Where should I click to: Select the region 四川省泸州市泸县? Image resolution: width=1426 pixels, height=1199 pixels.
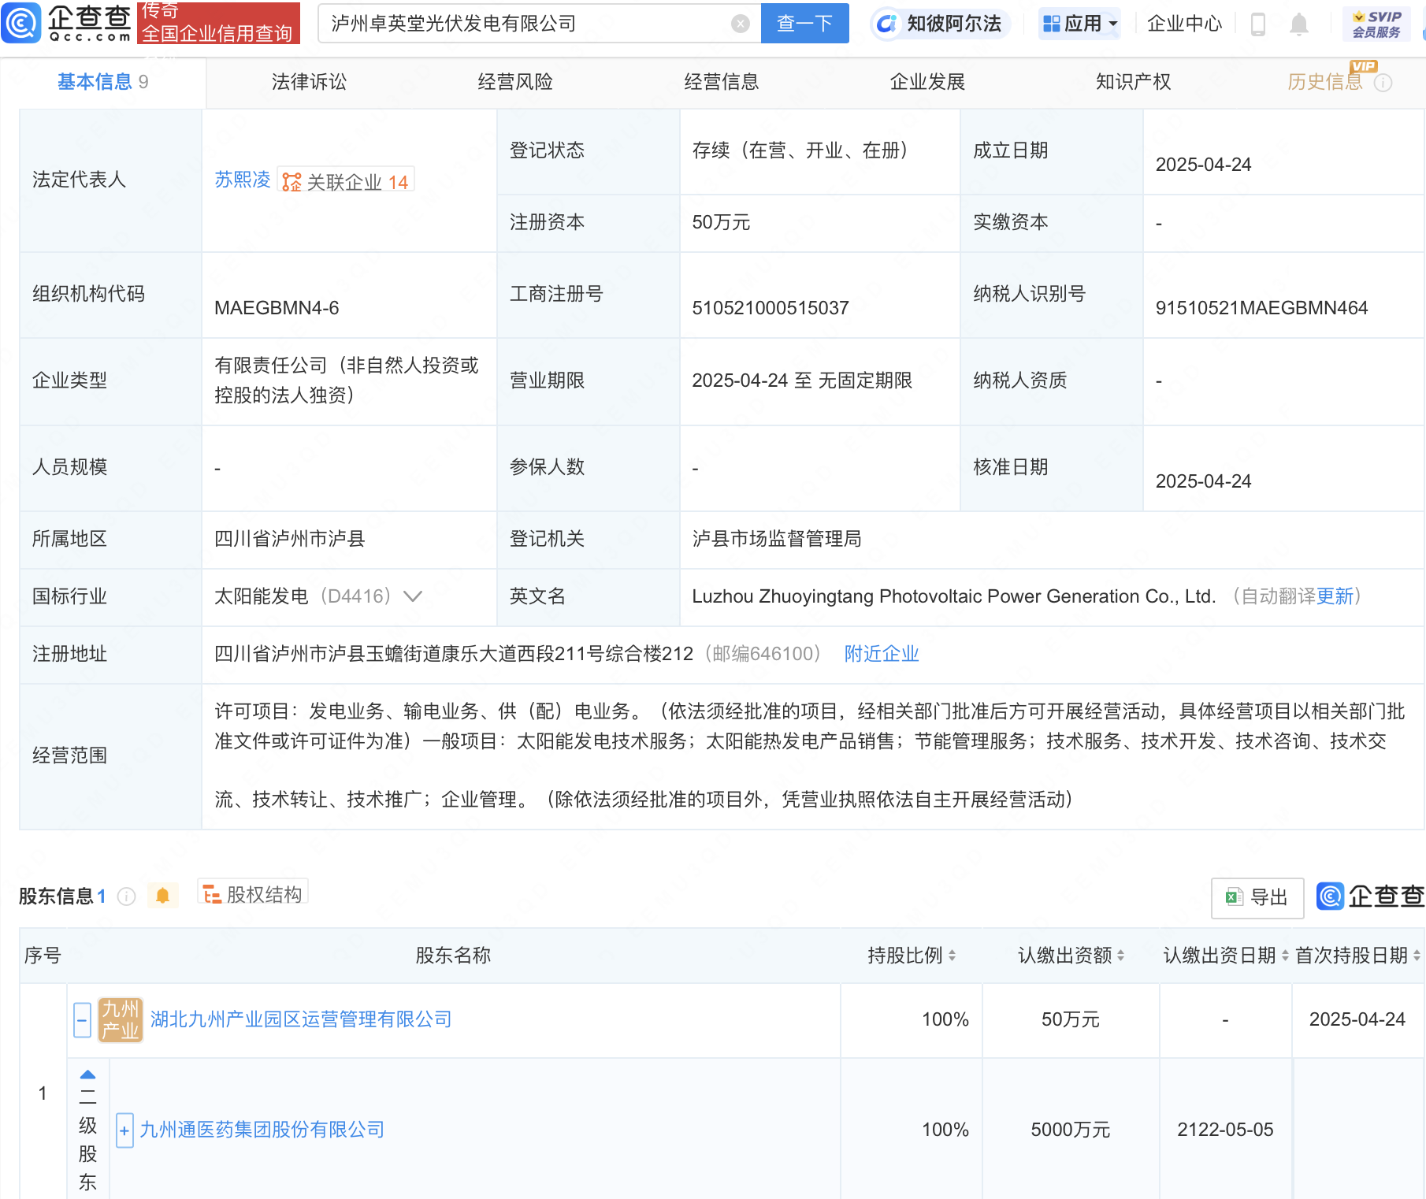289,539
